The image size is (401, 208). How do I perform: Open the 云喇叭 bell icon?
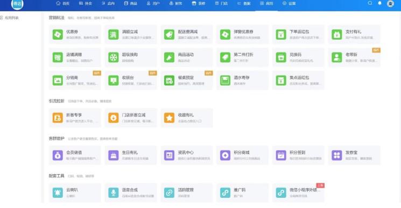coord(58,192)
